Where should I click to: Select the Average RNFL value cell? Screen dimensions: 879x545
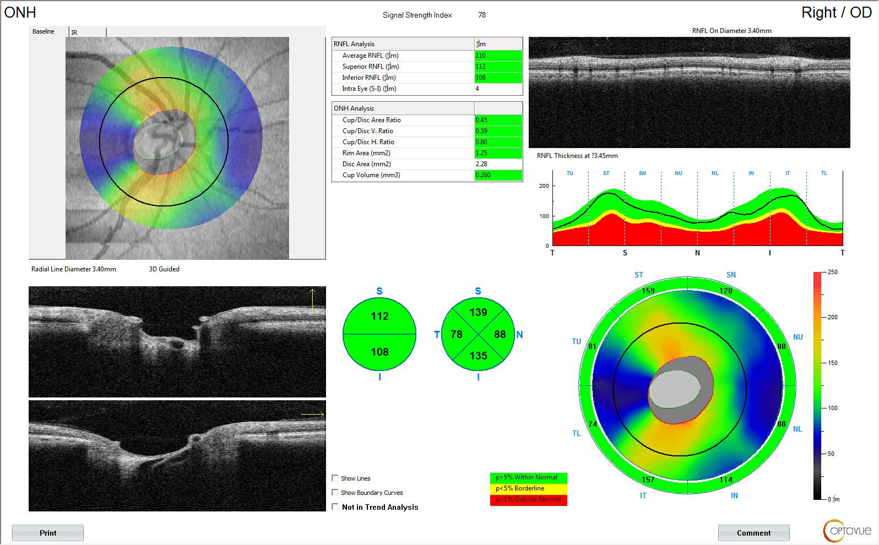pos(498,56)
